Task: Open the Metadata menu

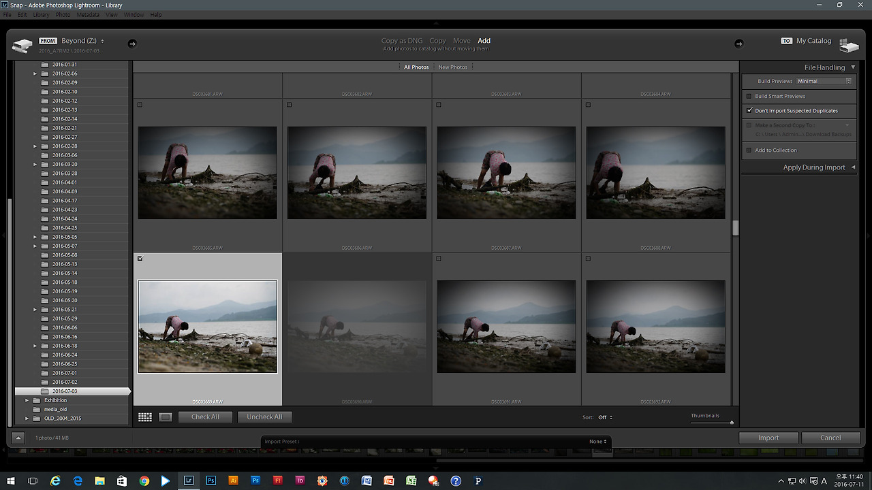Action: pos(88,15)
